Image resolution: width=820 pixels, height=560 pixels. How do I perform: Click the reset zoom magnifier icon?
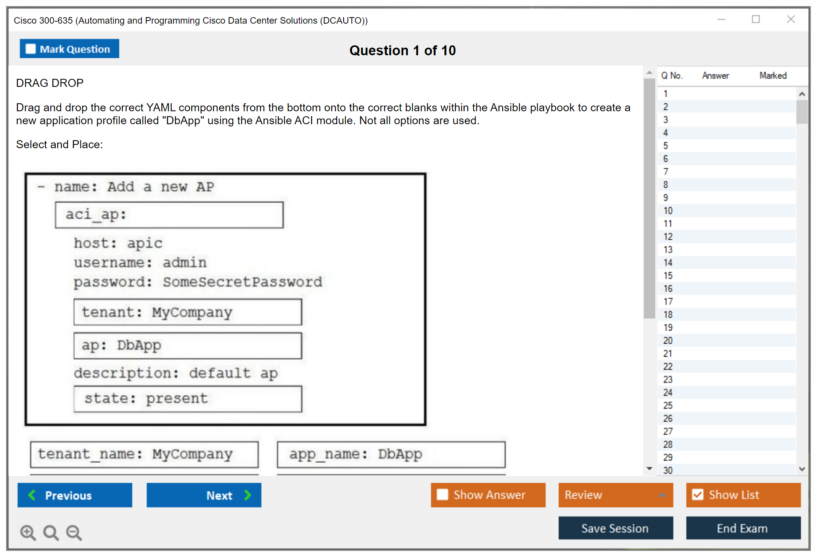(51, 532)
